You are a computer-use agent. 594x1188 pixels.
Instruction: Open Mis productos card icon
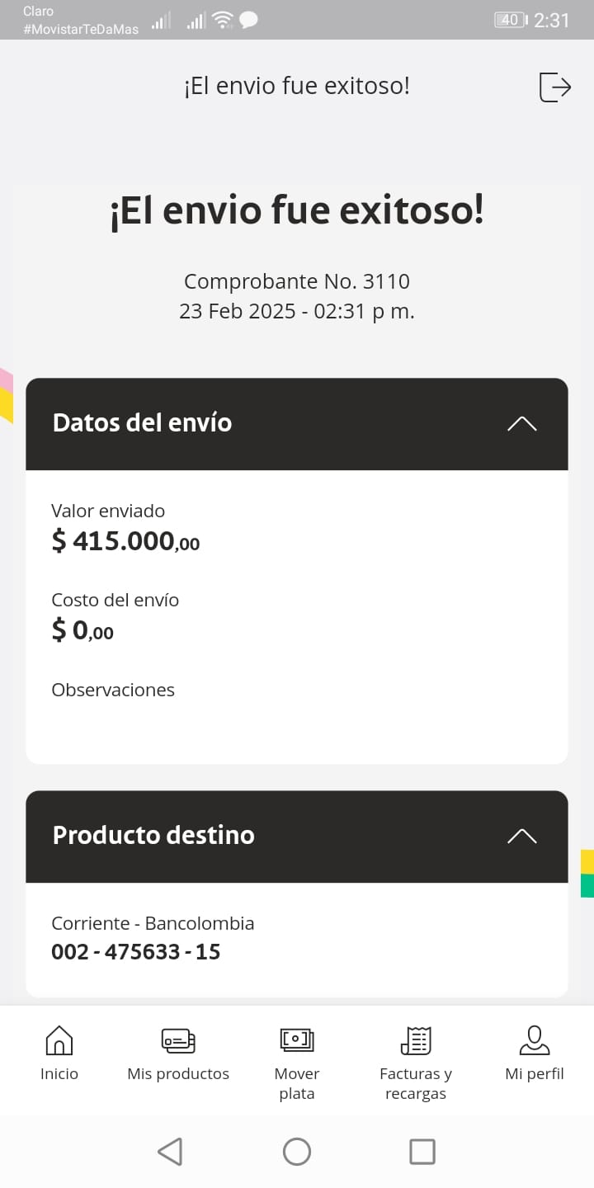tap(178, 1040)
